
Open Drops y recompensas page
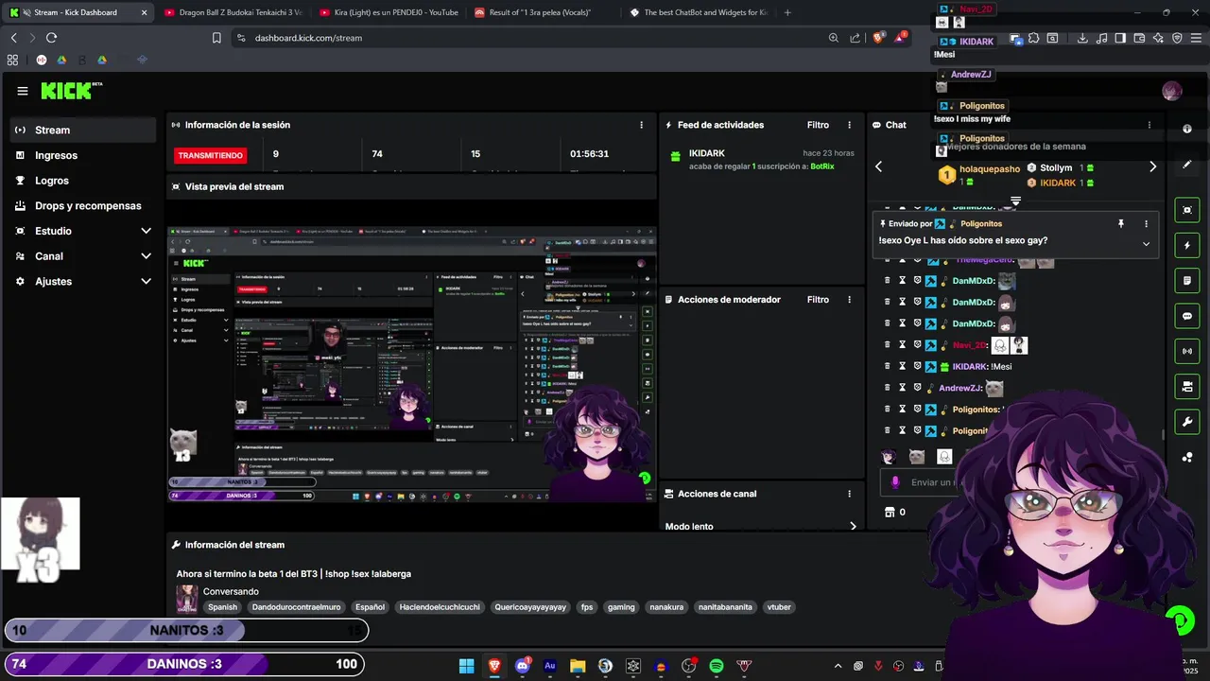pos(83,205)
